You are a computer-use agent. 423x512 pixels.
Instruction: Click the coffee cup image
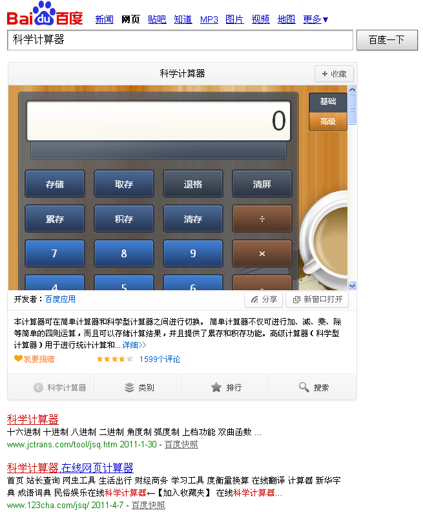click(323, 240)
